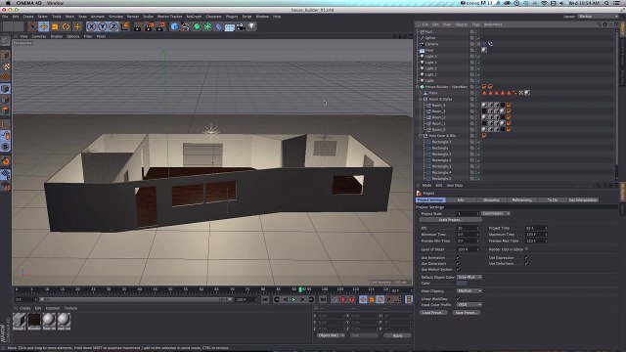Switch to the Referencing tab
626x352 pixels.
521,199
